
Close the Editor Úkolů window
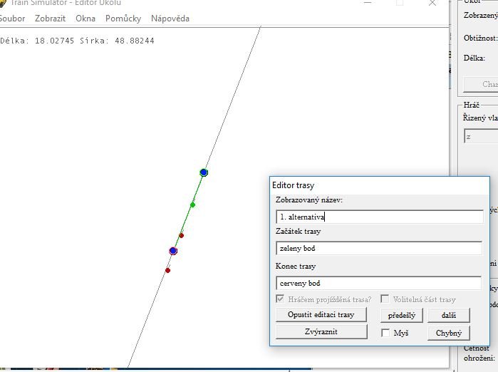[x=432, y=3]
